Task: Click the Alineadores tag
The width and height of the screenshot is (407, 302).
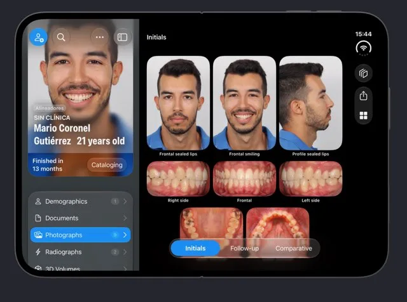Action: [x=50, y=108]
